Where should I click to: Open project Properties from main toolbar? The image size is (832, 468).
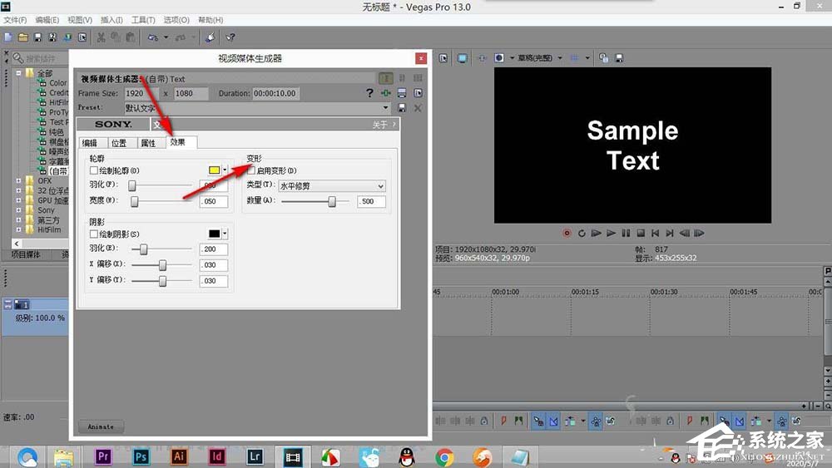(x=82, y=37)
